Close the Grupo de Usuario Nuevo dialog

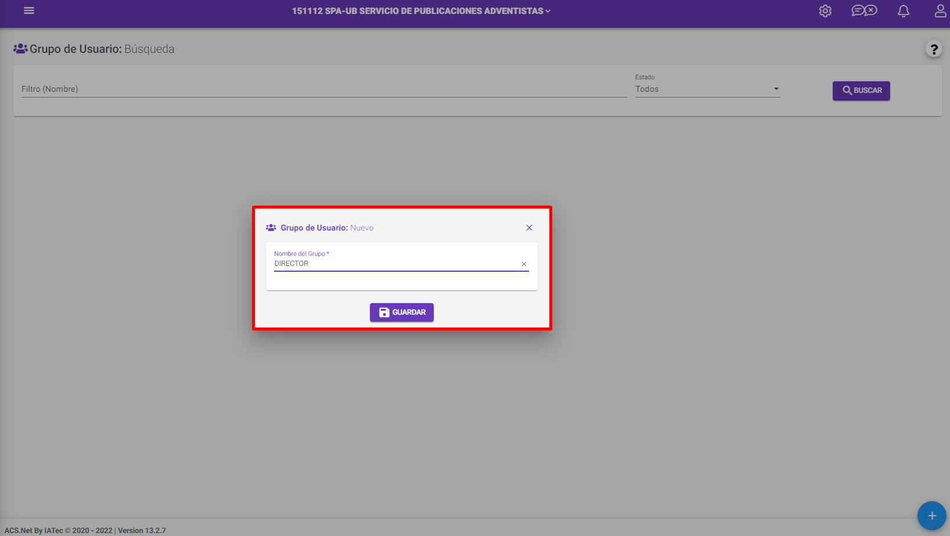[x=529, y=228]
